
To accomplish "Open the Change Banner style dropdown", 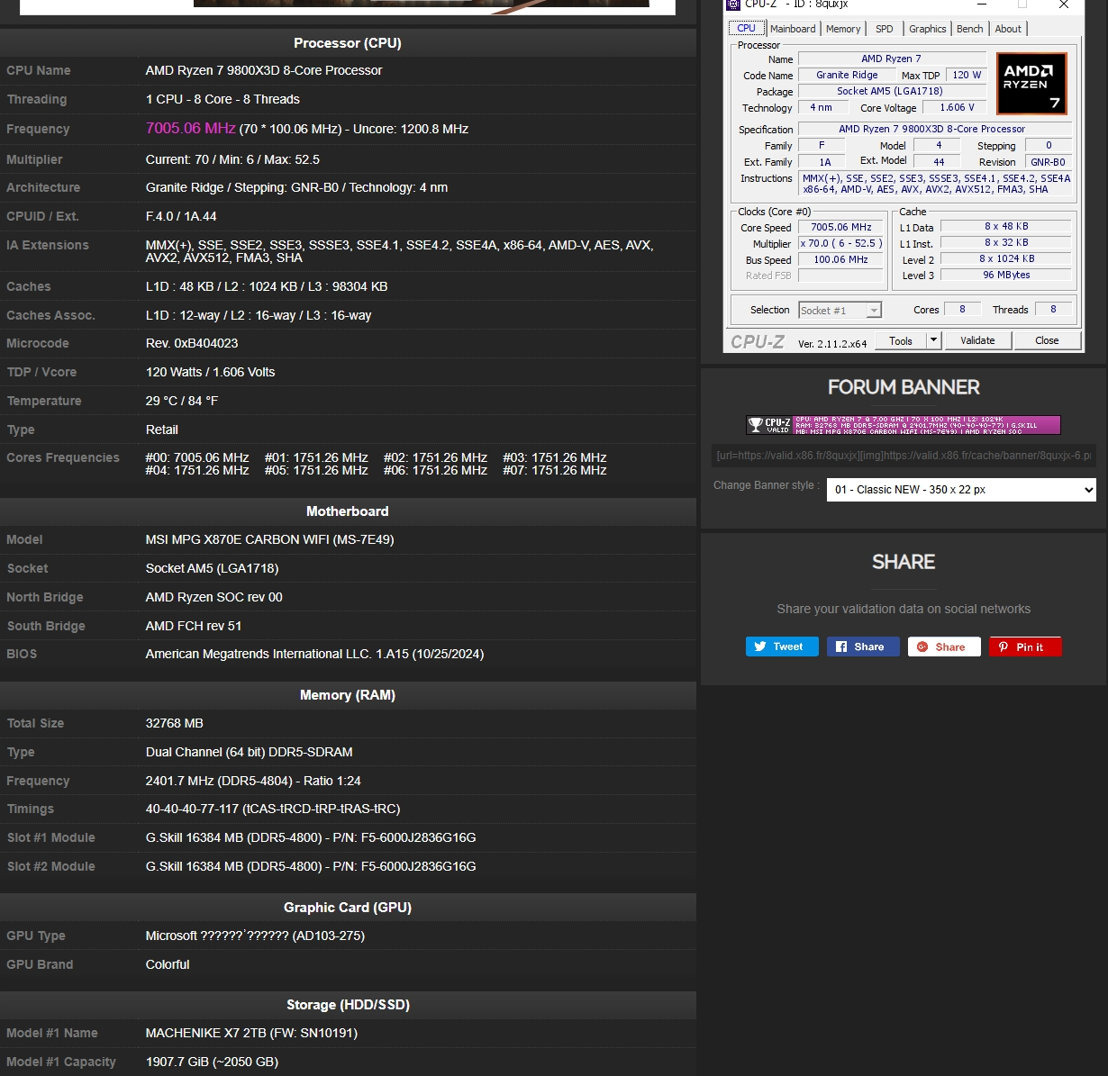I will point(961,490).
